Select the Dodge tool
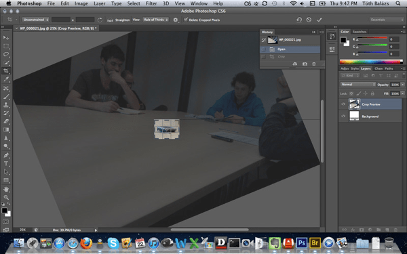This screenshot has height=254, width=407. coord(6,146)
